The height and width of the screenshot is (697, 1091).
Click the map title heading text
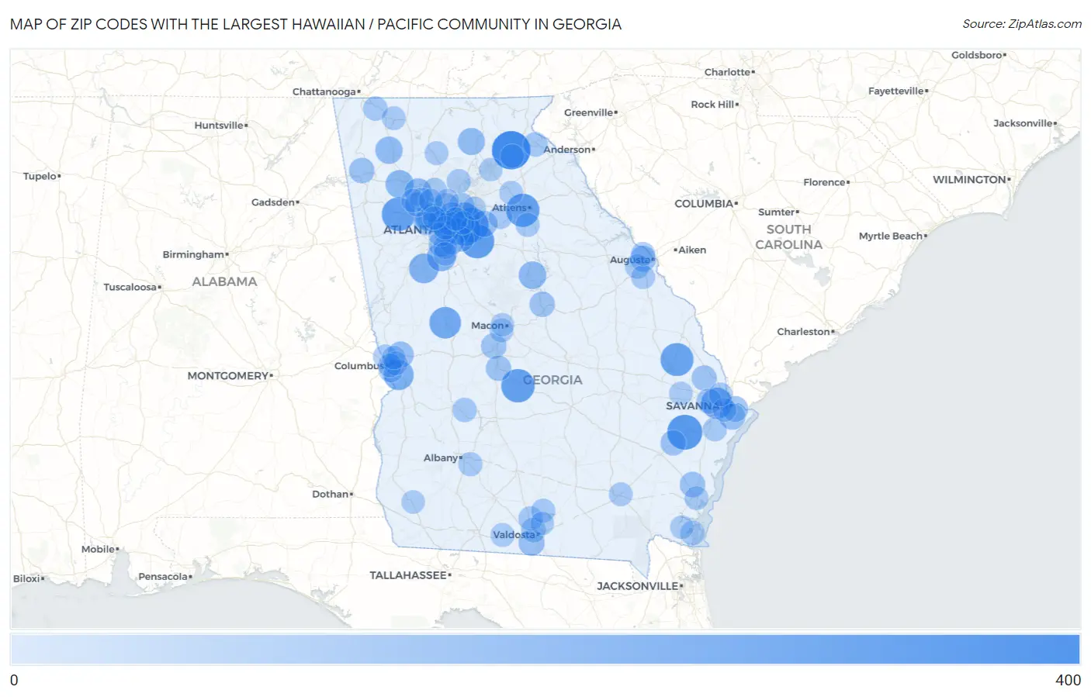pyautogui.click(x=316, y=24)
